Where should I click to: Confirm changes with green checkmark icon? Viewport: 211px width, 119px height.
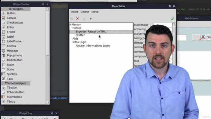172,19
